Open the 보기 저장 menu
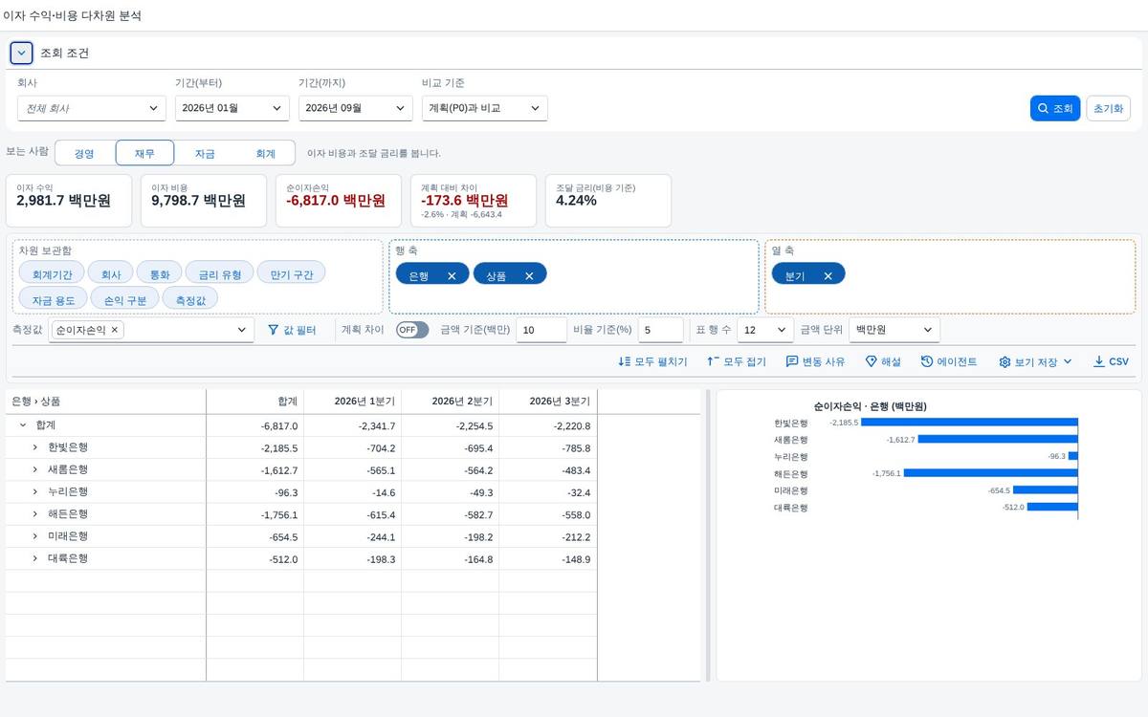1148x717 pixels. (x=1035, y=361)
